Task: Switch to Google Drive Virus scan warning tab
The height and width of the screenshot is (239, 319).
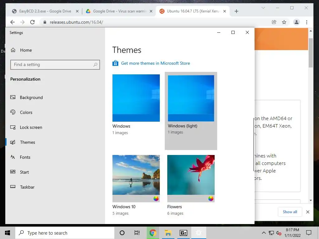Action: point(119,11)
